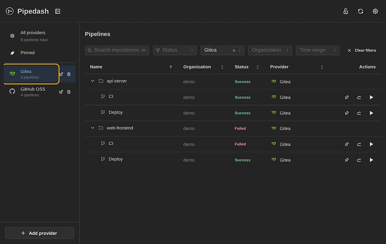Click the Add provider button
The width and height of the screenshot is (386, 244).
pyautogui.click(x=39, y=233)
